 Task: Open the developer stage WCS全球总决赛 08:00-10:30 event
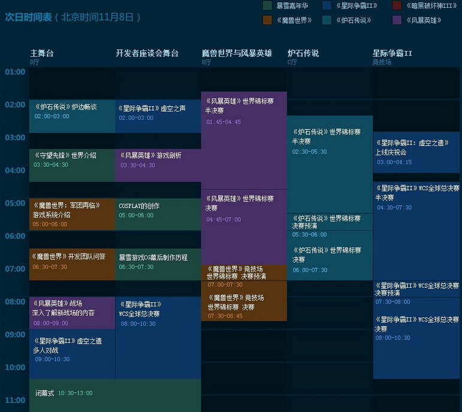point(158,338)
